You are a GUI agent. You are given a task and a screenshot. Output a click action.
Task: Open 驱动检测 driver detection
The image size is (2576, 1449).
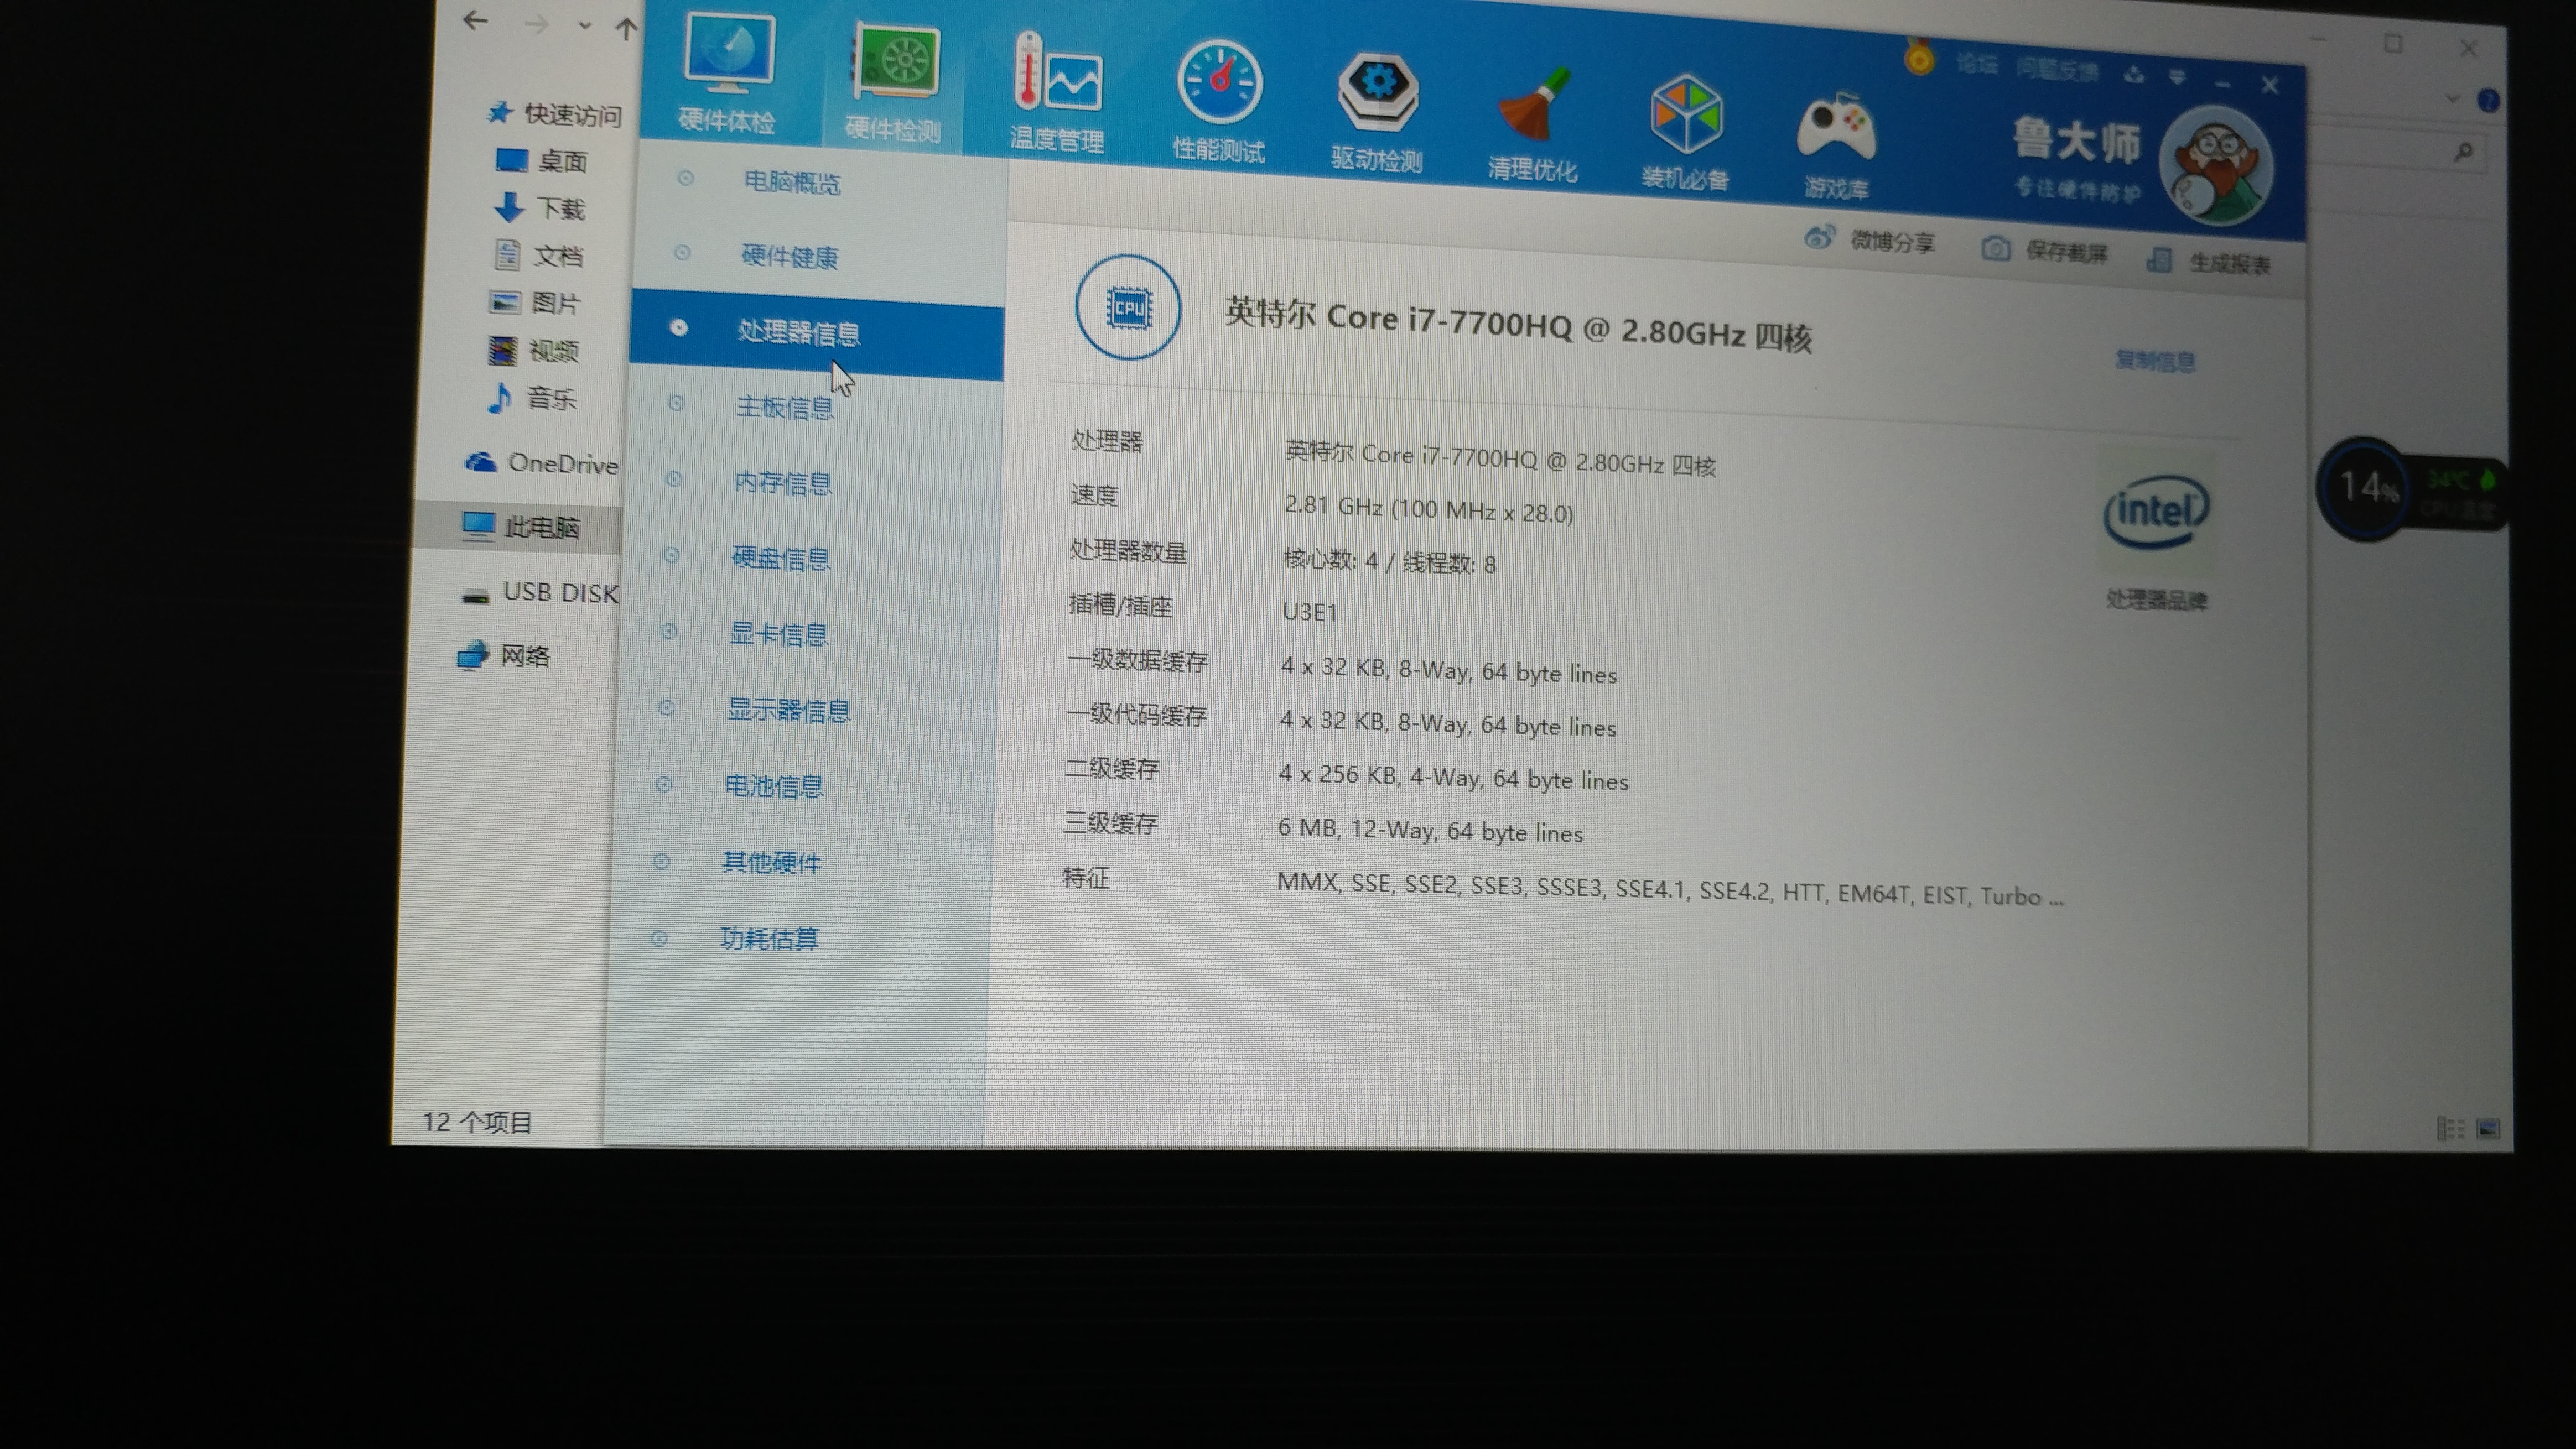click(x=1377, y=112)
